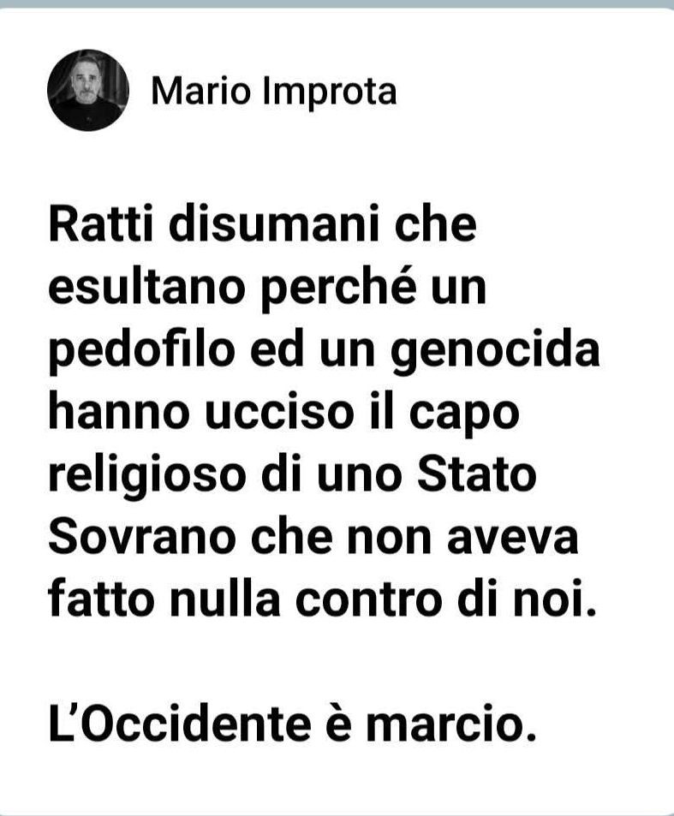Open Mario Improta's profile picture
674x816 pixels.
click(88, 90)
